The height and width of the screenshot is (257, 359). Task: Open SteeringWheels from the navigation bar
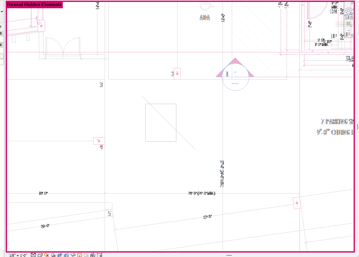coord(348,10)
